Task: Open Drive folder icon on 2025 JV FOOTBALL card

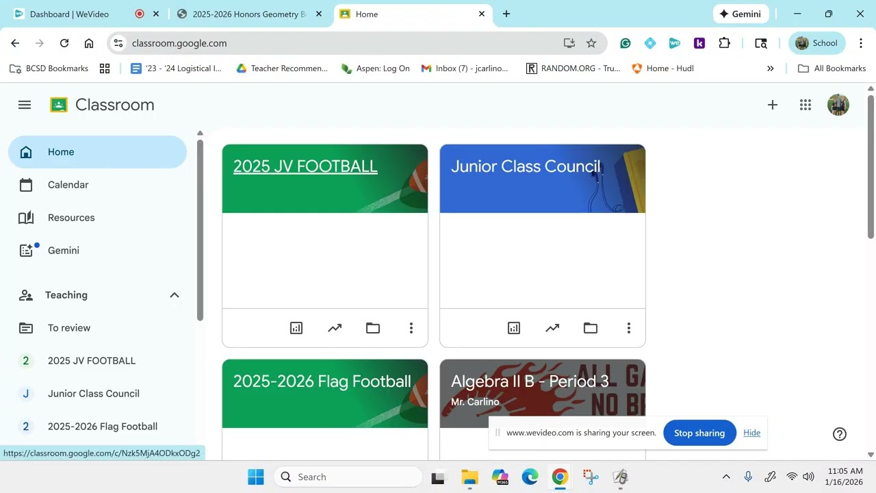Action: click(x=373, y=328)
